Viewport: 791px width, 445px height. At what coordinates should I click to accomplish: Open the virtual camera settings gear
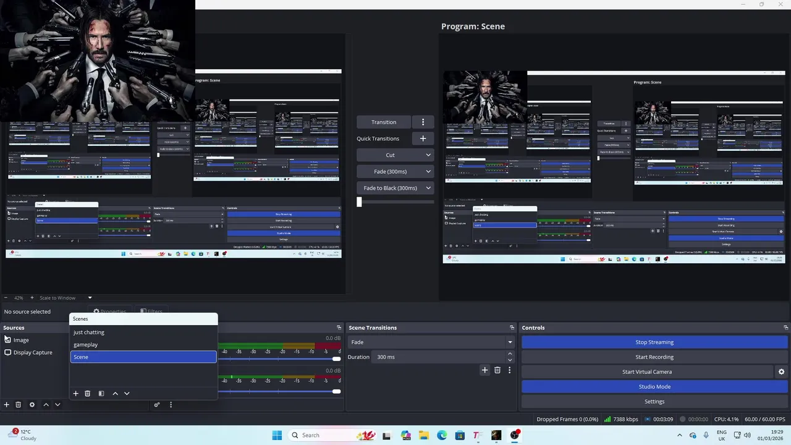coord(781,371)
